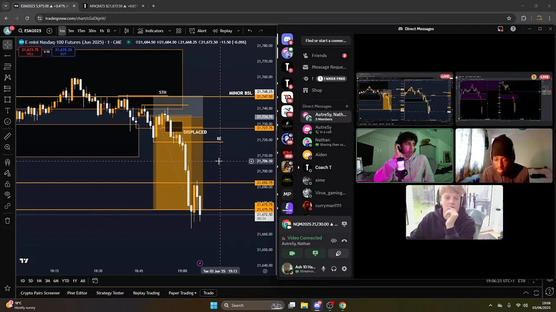The width and height of the screenshot is (556, 312).
Task: Add a symbol to compare with plus icon
Action: [x=49, y=31]
